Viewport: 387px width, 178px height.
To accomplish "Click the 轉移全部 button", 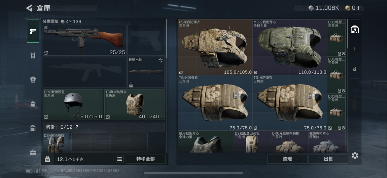I will pyautogui.click(x=146, y=159).
